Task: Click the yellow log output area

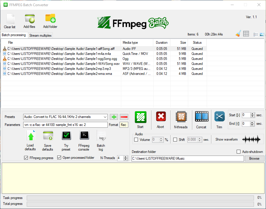Action: pos(133,178)
